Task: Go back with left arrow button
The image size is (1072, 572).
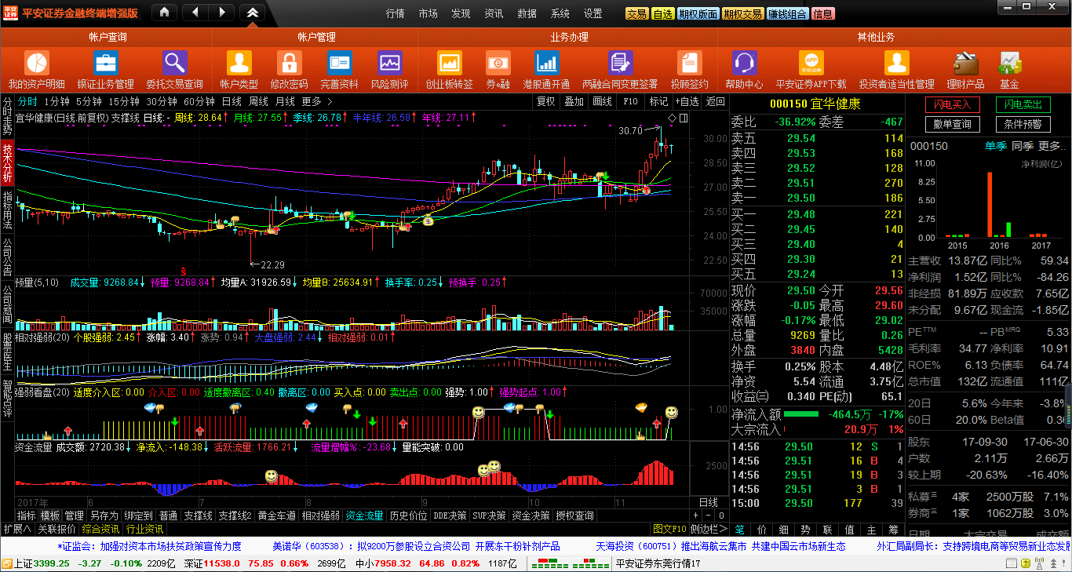Action: tap(195, 13)
